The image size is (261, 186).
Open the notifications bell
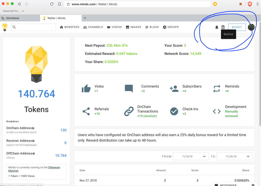click(x=217, y=27)
